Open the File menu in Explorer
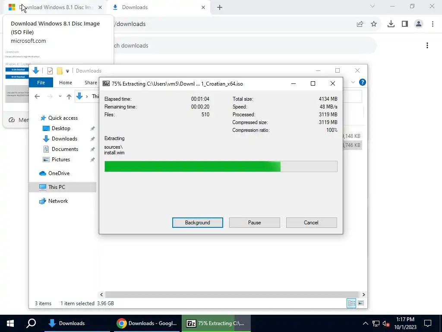 (41, 83)
